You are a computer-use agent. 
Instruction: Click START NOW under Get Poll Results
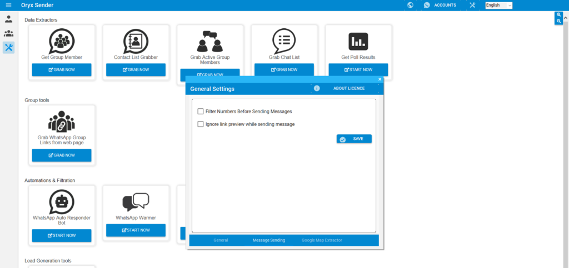coord(358,69)
